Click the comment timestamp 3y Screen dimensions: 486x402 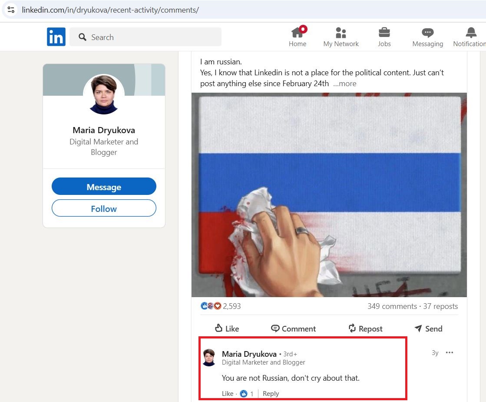click(x=435, y=353)
